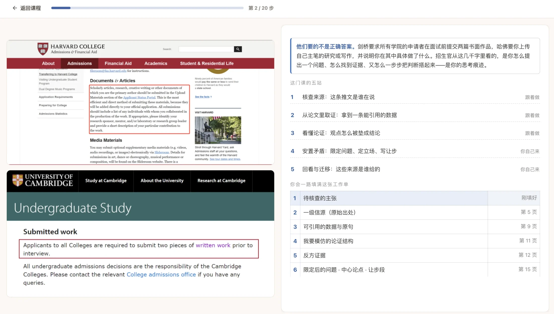Click the College admissions office link
The image size is (554, 314).
[161, 274]
